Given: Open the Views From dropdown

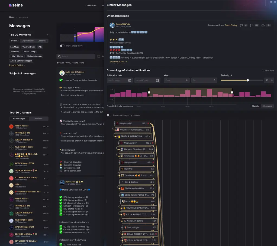Looking at the screenshot, I should click(177, 80).
